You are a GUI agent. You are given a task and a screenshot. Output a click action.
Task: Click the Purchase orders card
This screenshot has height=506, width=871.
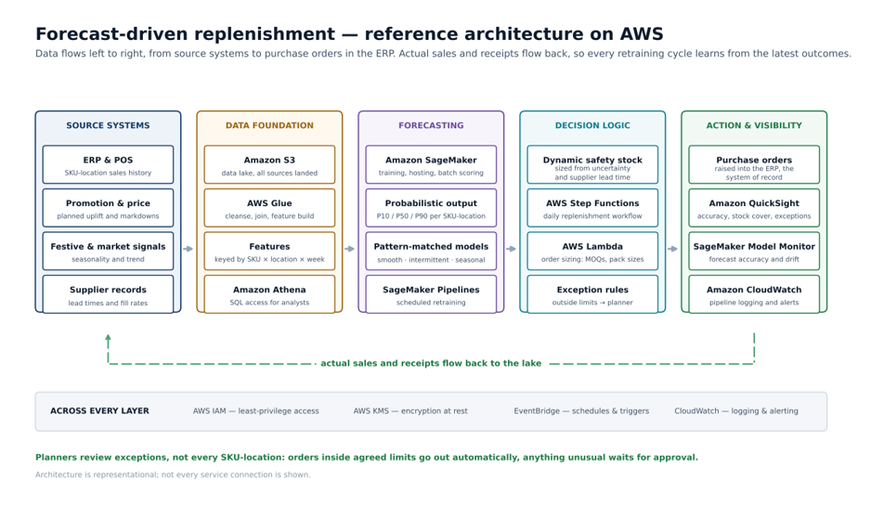click(x=754, y=164)
